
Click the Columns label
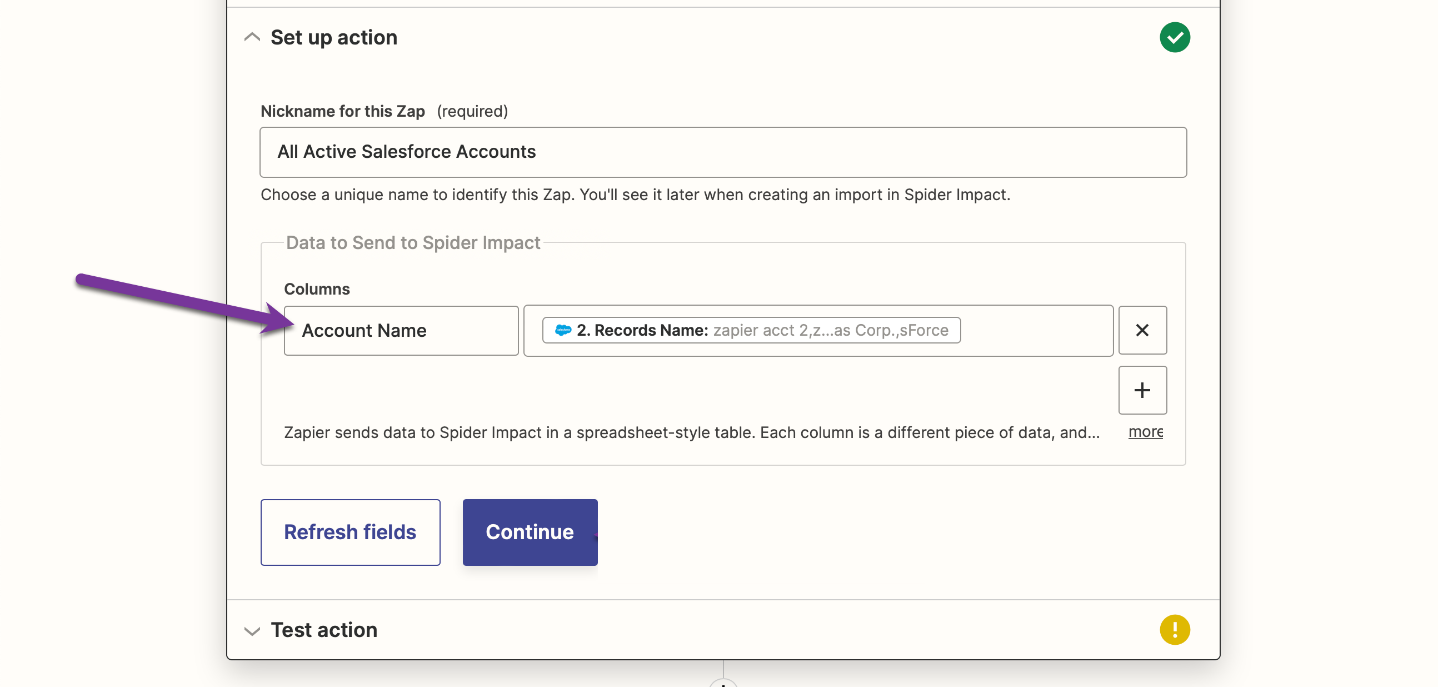pos(317,289)
